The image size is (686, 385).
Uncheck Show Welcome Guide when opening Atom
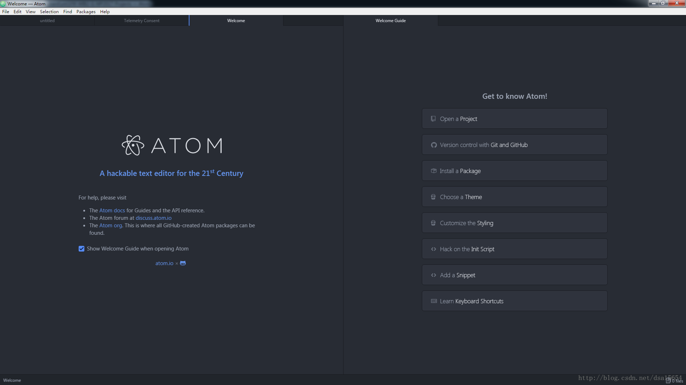(82, 249)
